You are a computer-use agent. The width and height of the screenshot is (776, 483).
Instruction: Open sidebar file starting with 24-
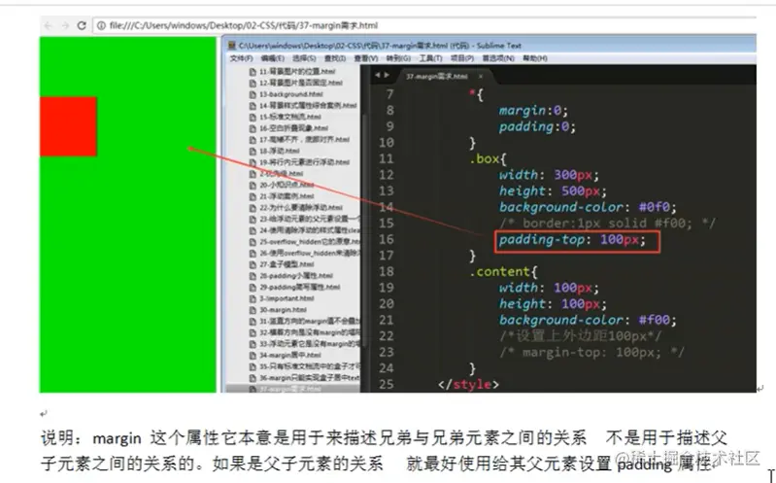310,230
